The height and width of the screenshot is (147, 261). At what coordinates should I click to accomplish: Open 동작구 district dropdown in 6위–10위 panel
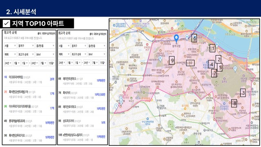[79, 46]
